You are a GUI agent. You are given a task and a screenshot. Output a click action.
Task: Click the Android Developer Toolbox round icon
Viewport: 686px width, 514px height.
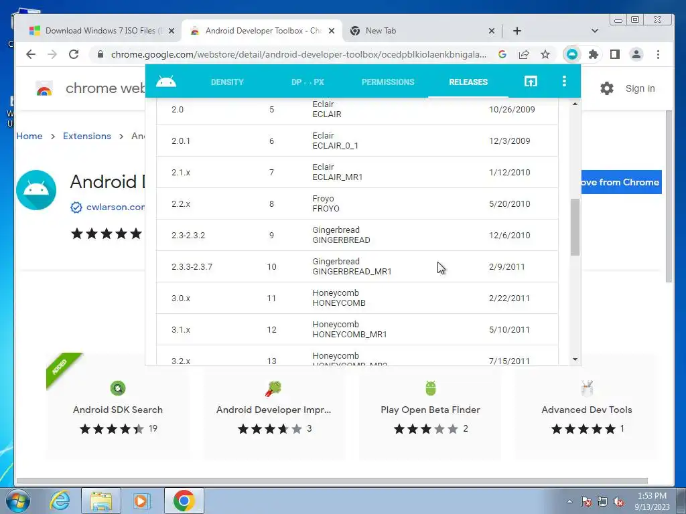(x=36, y=190)
